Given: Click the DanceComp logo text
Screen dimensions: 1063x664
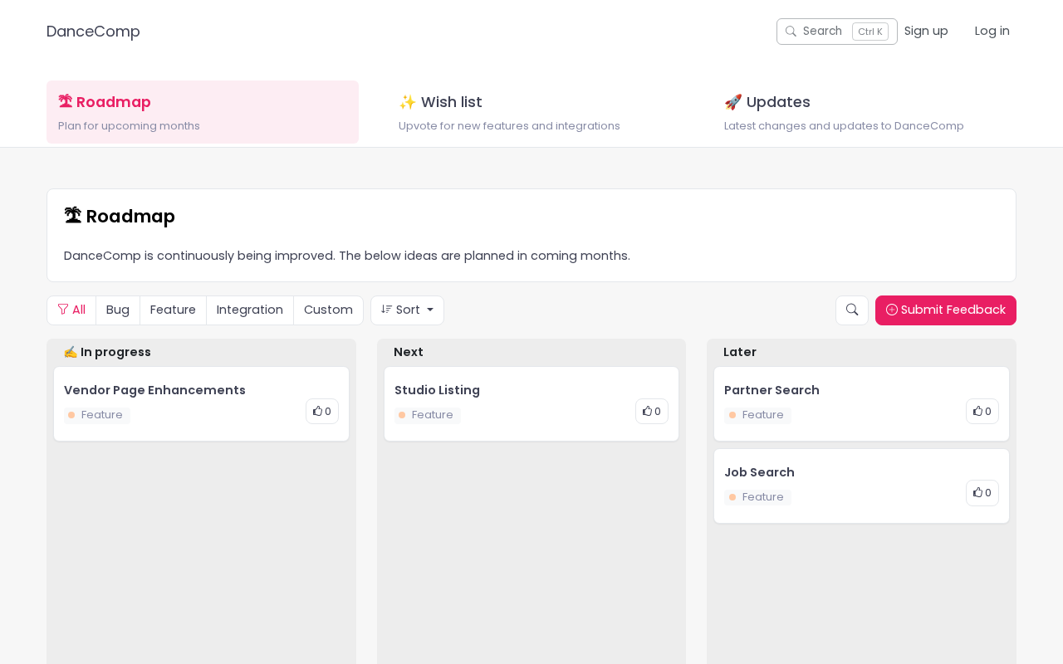Looking at the screenshot, I should coord(93,32).
